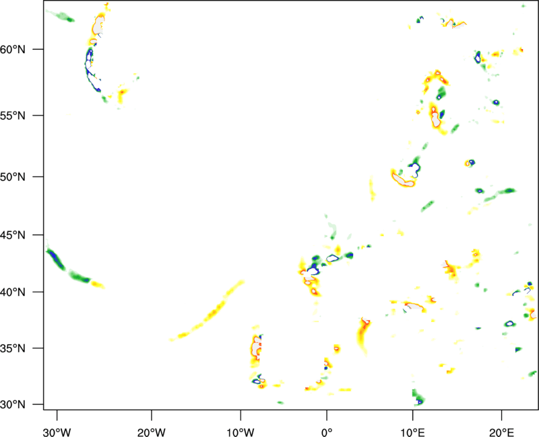Click the 30°W longitude label

(x=57, y=432)
